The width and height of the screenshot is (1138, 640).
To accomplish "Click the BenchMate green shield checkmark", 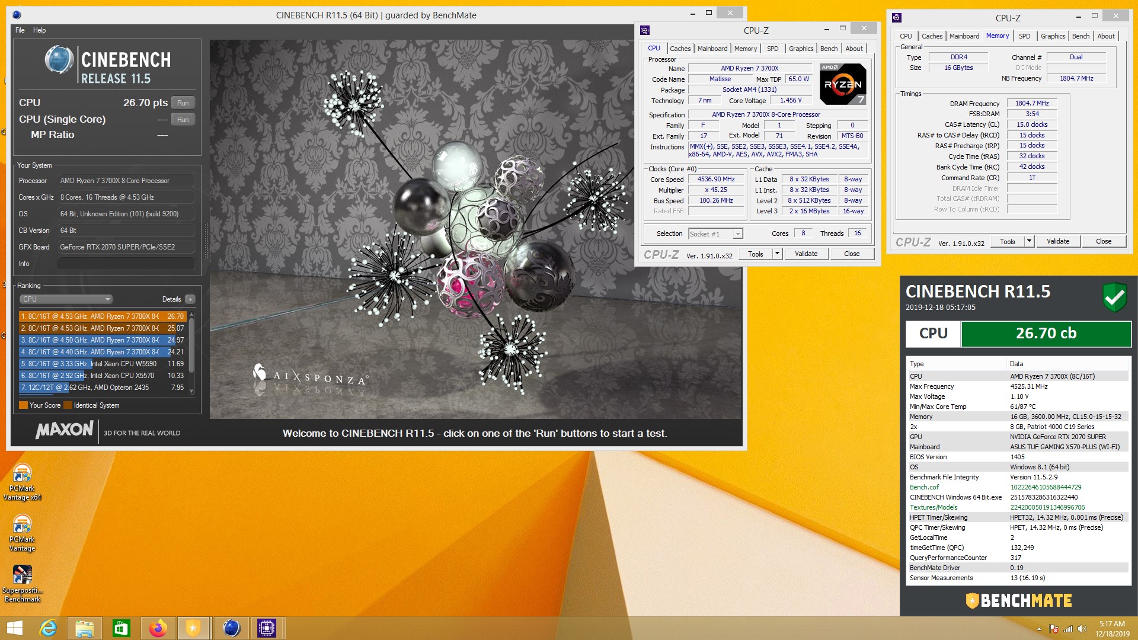I will point(1114,297).
